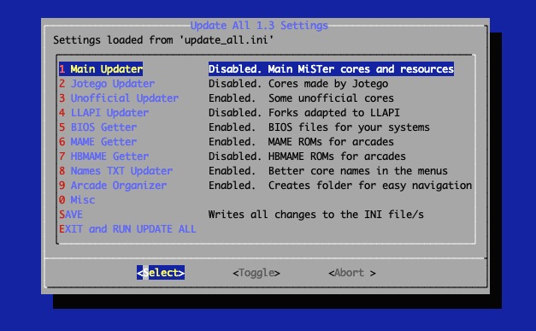Click the Main Updater Disabled status text
The image size is (536, 331).
[235, 69]
